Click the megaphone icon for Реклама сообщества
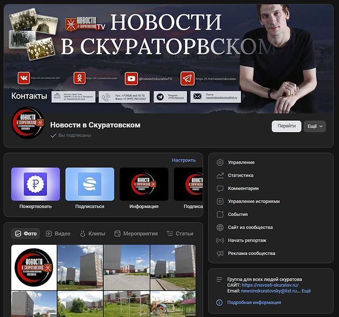Screen dimensions: 339x317 (x=220, y=253)
